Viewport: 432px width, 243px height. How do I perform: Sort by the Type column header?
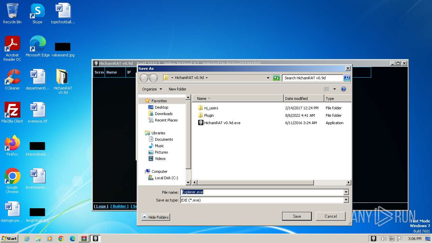coord(337,99)
